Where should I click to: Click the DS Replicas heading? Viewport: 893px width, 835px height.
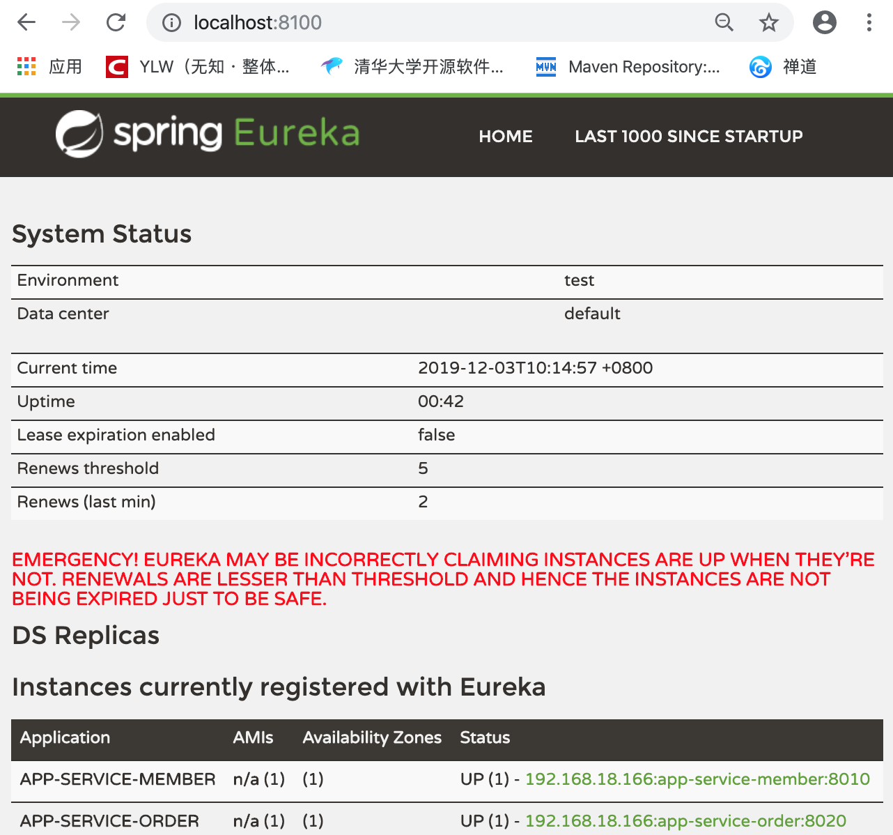86,636
